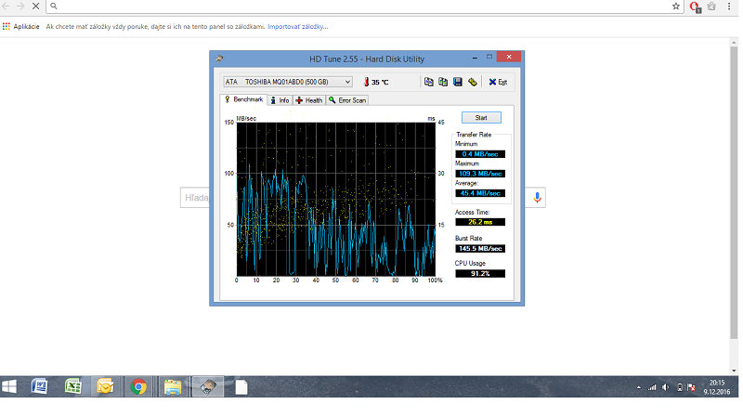The width and height of the screenshot is (743, 417).
Task: Switch to the Info tab
Action: point(280,100)
